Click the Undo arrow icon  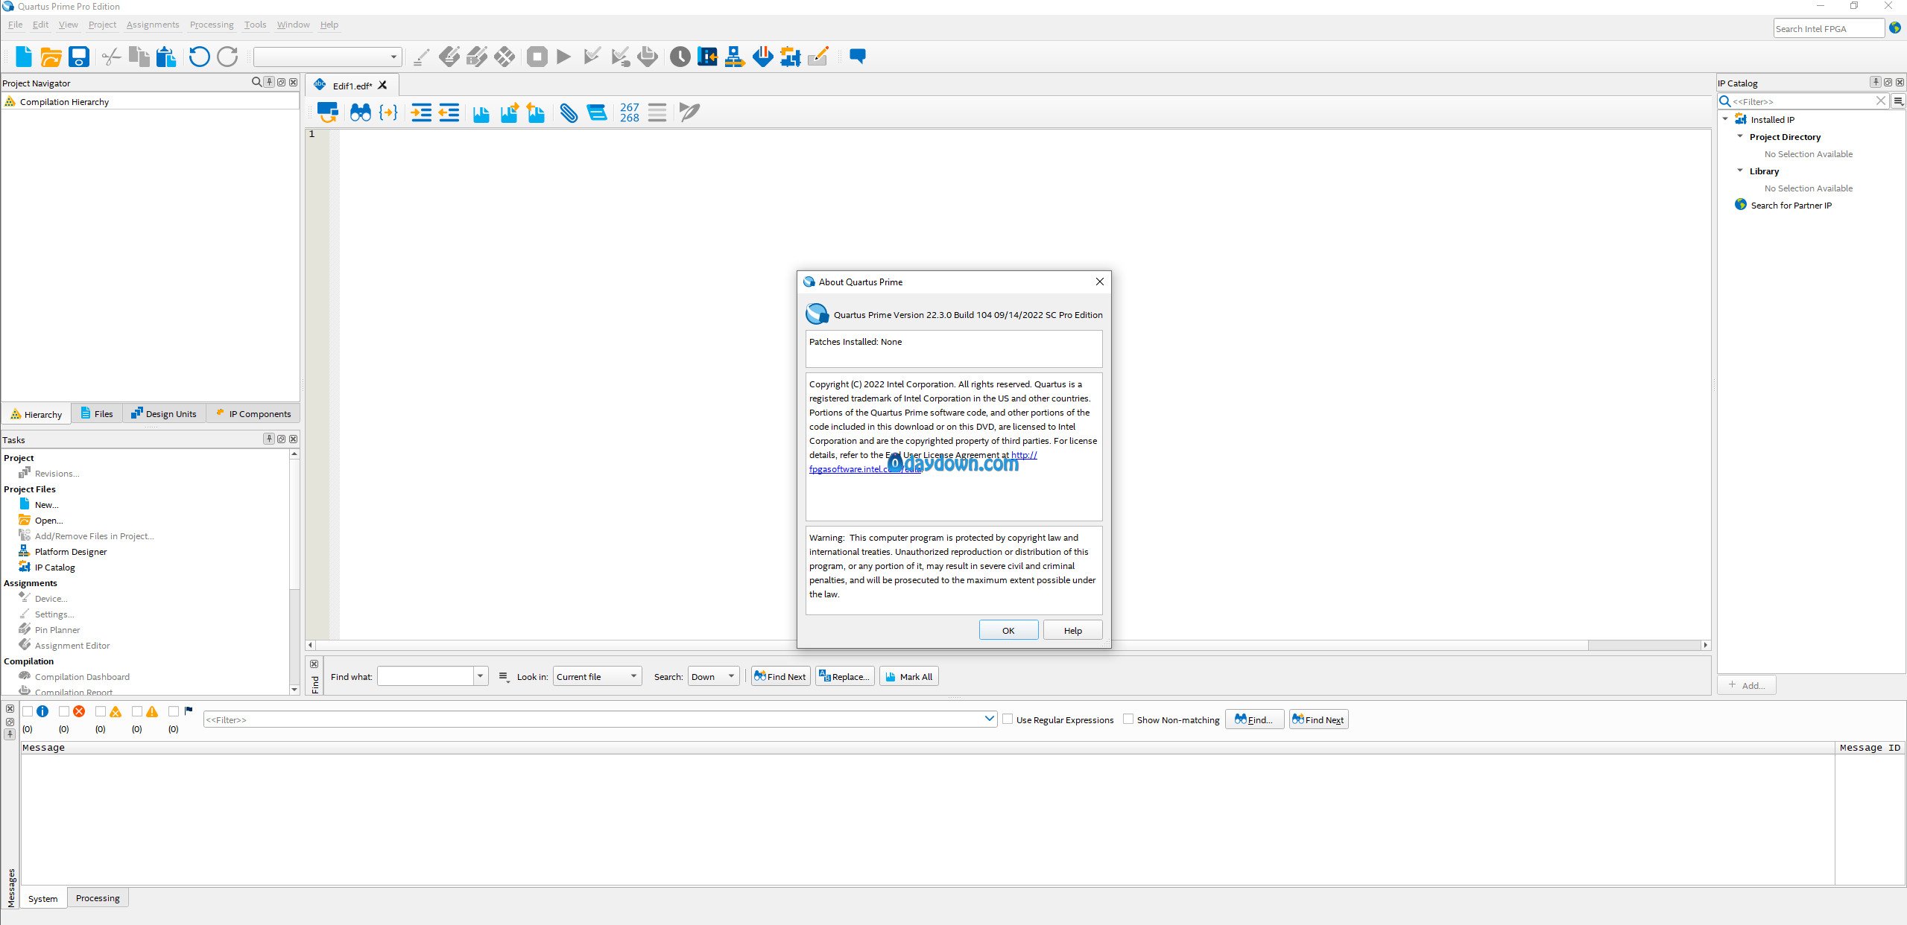199,57
